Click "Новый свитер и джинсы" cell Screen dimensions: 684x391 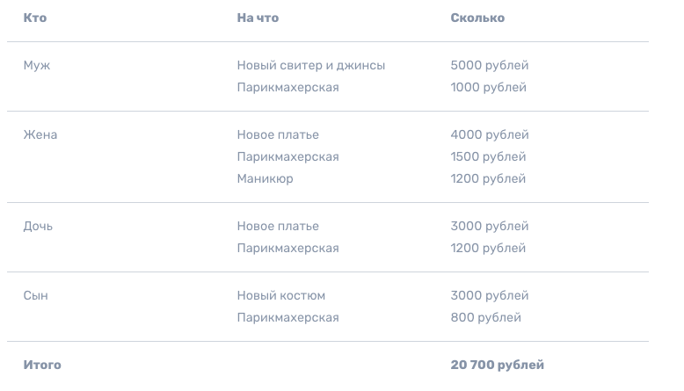click(x=311, y=65)
